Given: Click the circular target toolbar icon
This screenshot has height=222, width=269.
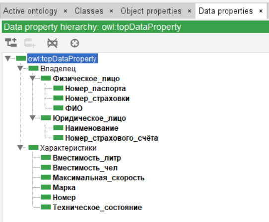Looking at the screenshot, I should (74, 43).
